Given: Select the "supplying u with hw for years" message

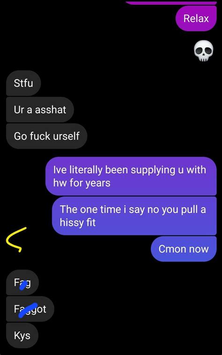Looking at the screenshot, I should coord(131,176).
